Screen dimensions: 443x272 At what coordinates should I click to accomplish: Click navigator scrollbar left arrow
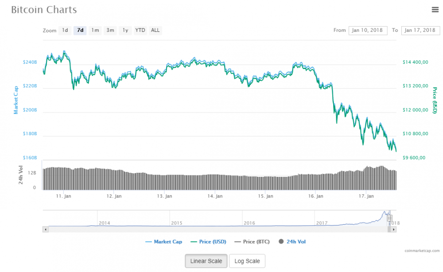coord(45,229)
